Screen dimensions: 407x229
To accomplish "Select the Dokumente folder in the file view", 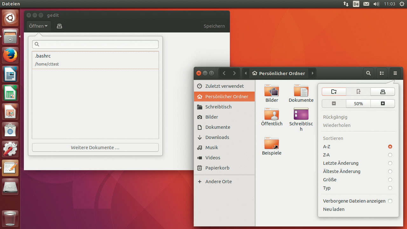I will (x=301, y=94).
